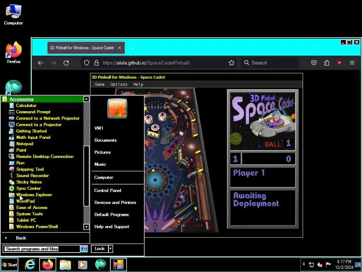Click the Firefox tracking protection shield
The height and width of the screenshot is (272, 362).
pyautogui.click(x=87, y=63)
